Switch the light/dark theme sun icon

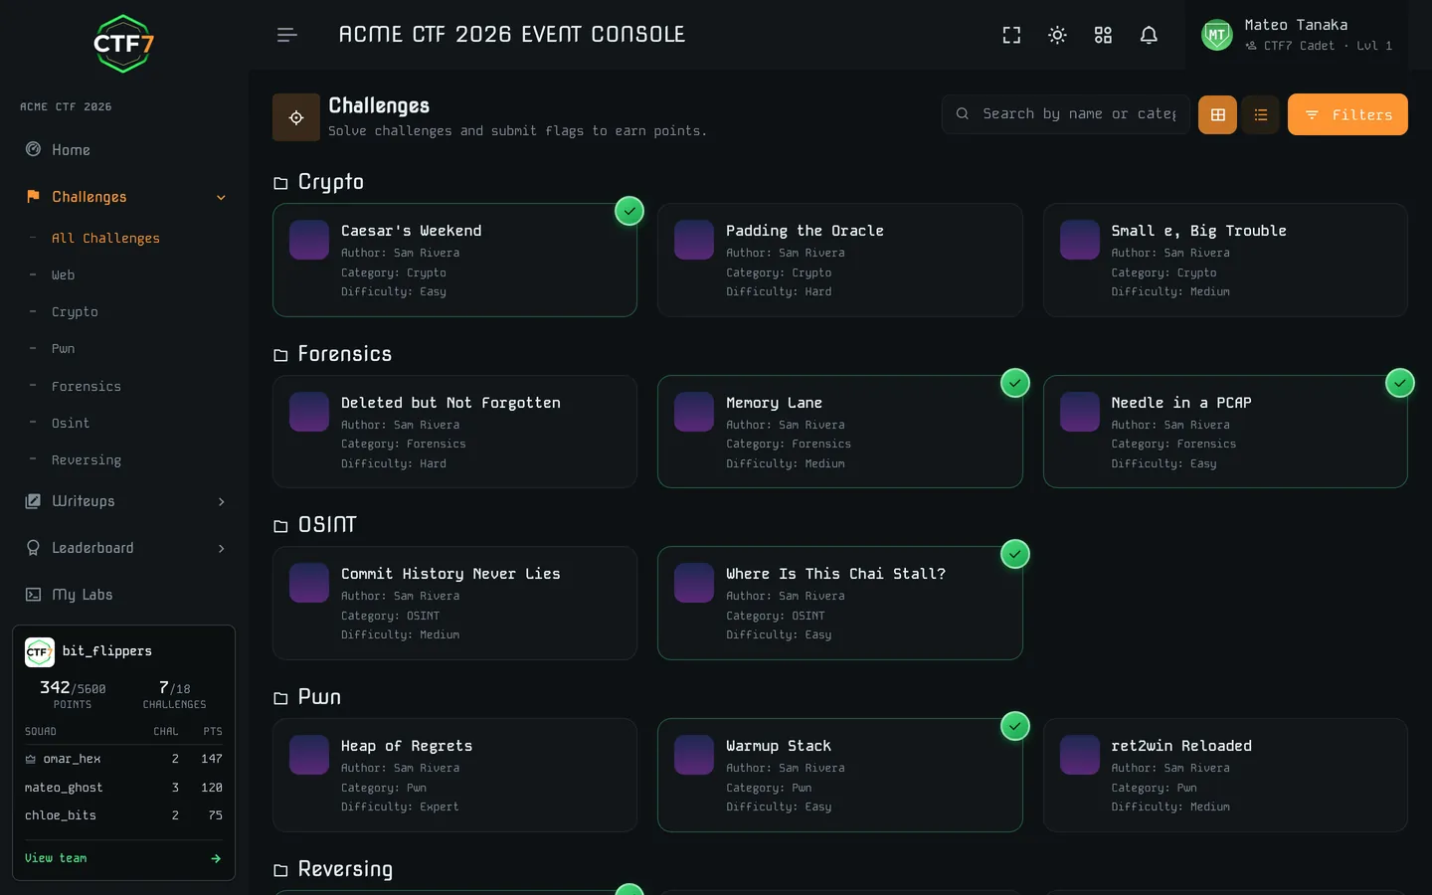point(1057,35)
